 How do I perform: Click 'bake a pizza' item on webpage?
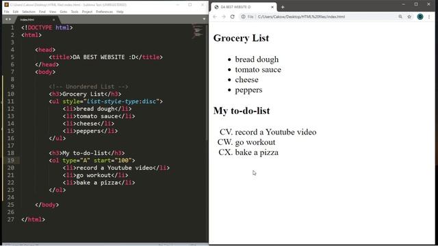click(x=257, y=152)
